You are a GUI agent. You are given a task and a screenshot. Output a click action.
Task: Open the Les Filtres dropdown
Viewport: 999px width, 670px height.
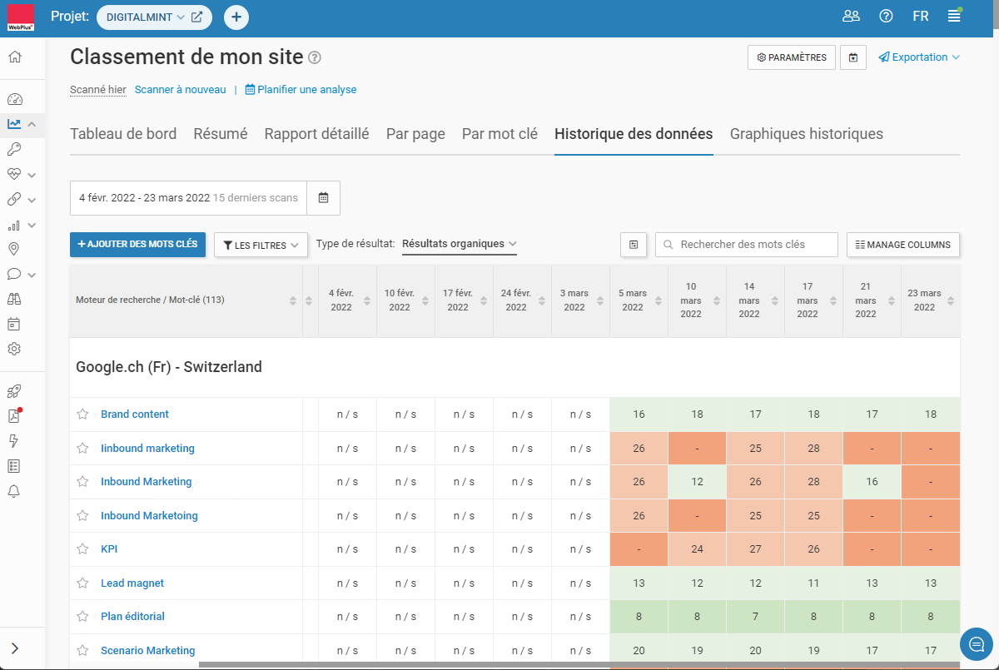click(261, 245)
